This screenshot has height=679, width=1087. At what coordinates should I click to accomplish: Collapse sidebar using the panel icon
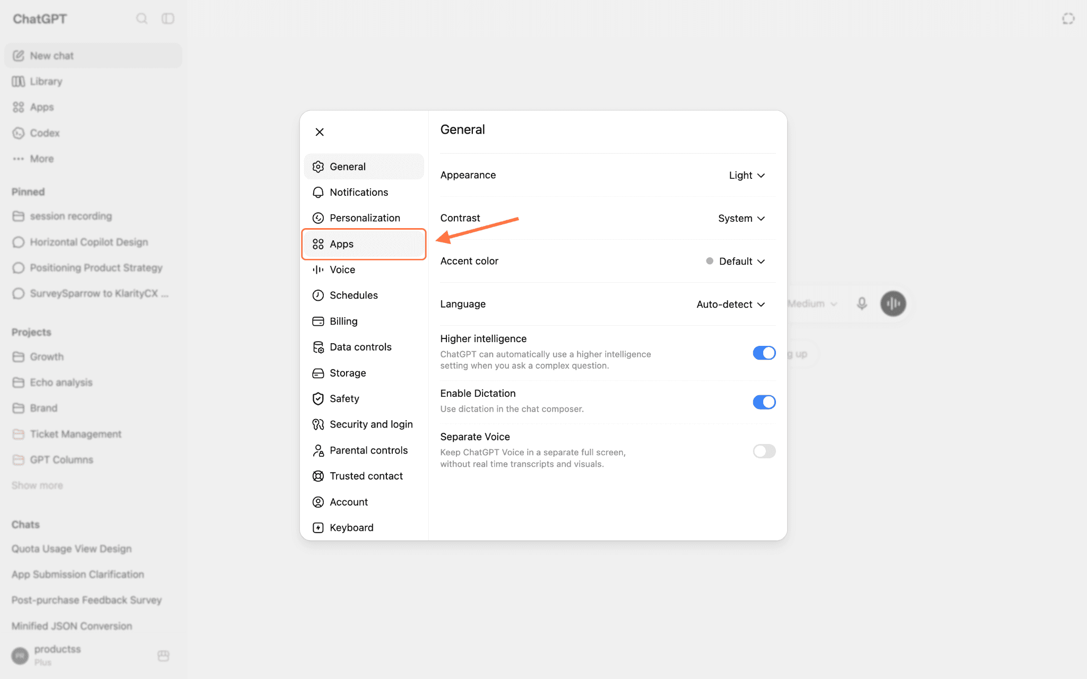tap(168, 19)
